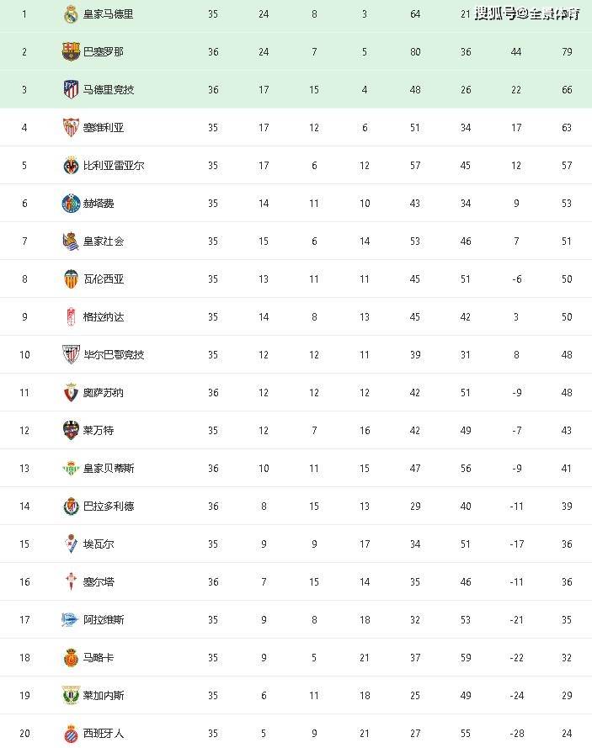Click the Atlético Madrid crest icon

(71, 90)
